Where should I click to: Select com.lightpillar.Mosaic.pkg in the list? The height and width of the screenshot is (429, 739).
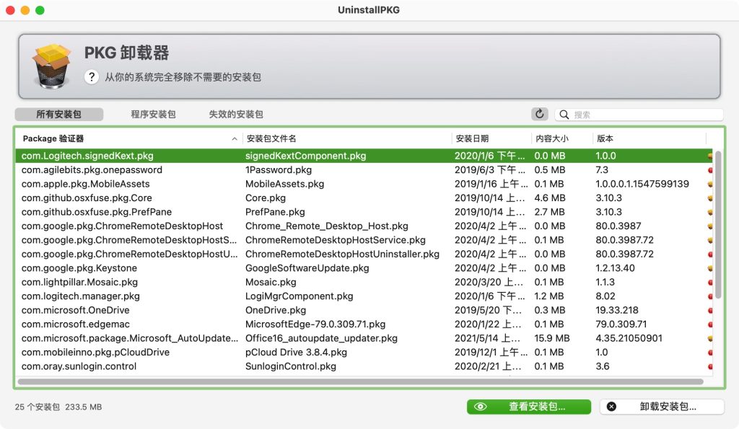[x=79, y=283]
